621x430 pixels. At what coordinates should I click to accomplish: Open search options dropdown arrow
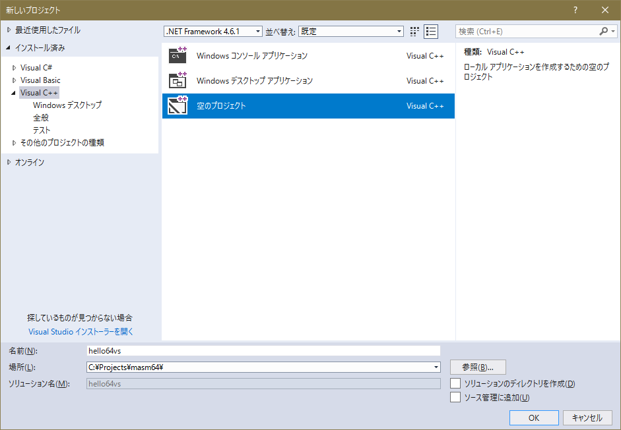613,31
